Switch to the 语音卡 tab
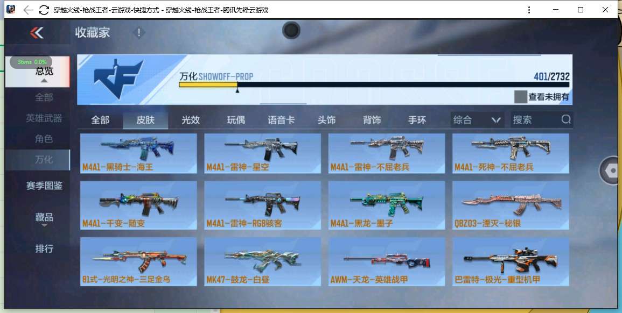The height and width of the screenshot is (313, 622). (281, 120)
